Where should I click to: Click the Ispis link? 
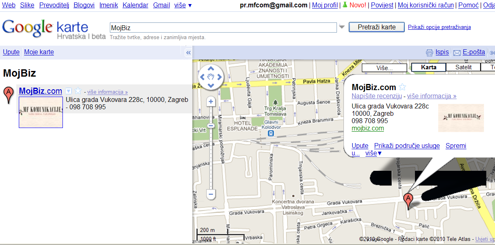click(442, 52)
